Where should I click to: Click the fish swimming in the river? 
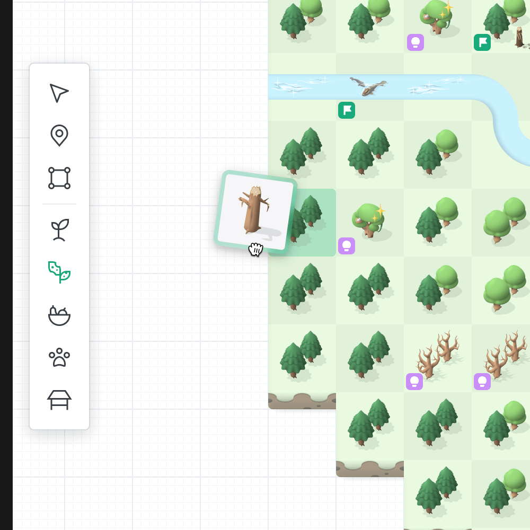click(x=368, y=86)
